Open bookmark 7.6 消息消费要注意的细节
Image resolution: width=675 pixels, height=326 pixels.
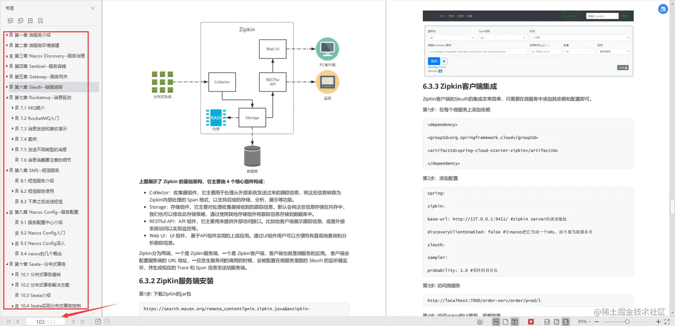[x=46, y=160]
